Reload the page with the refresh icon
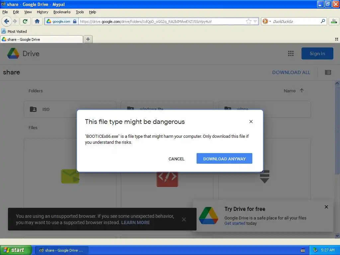This screenshot has height=255, width=340. (x=25, y=21)
